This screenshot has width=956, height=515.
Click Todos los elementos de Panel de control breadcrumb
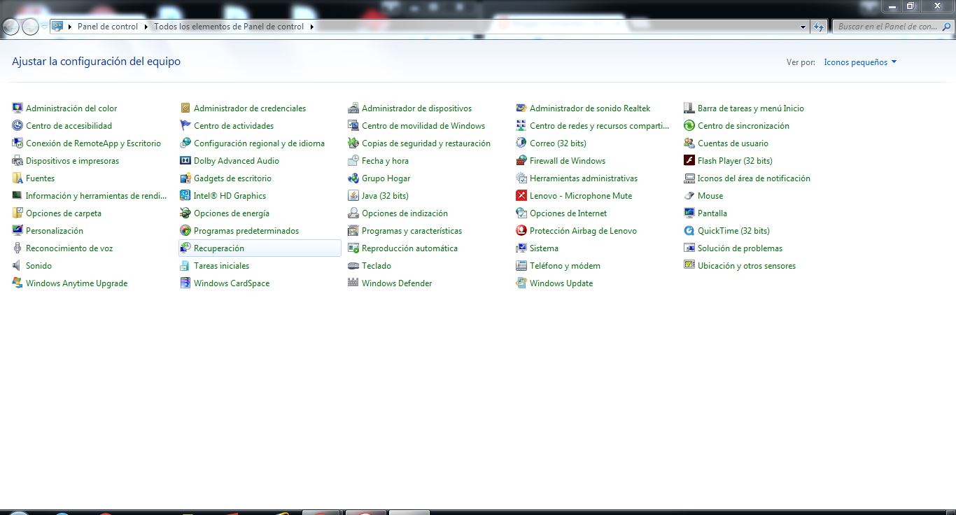pyautogui.click(x=229, y=27)
